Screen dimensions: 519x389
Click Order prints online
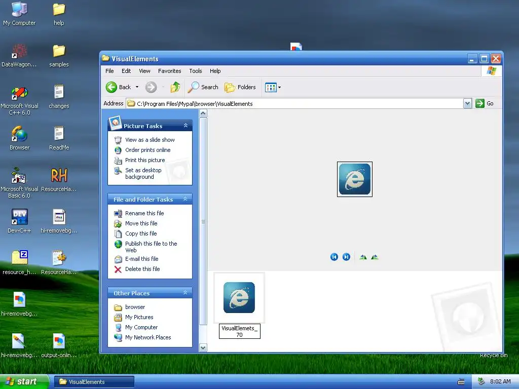coord(148,150)
